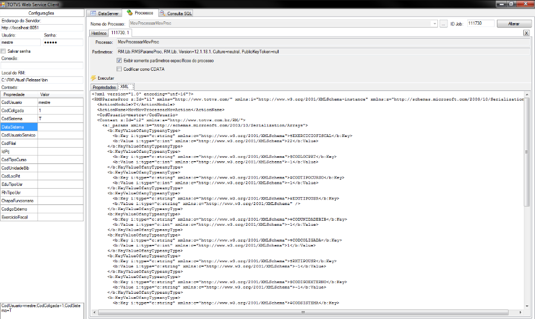Select the CodLocPrt property row
535x319 pixels.
pyautogui.click(x=41, y=176)
